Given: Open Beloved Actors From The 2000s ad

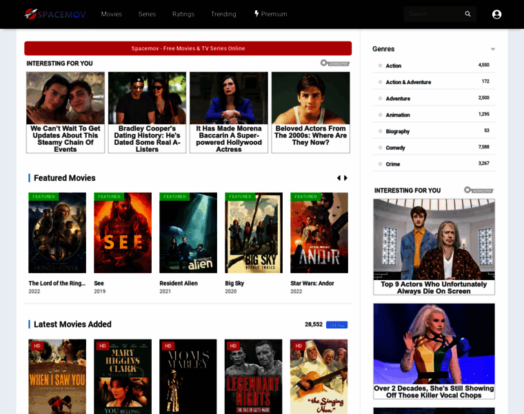Looking at the screenshot, I should (311, 112).
